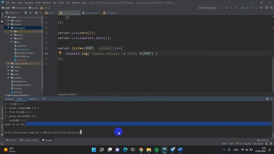
Task: Collapse the react root folder
Action: [5, 17]
